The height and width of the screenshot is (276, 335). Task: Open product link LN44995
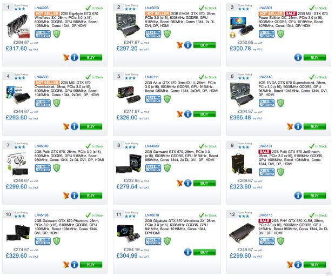point(42,8)
